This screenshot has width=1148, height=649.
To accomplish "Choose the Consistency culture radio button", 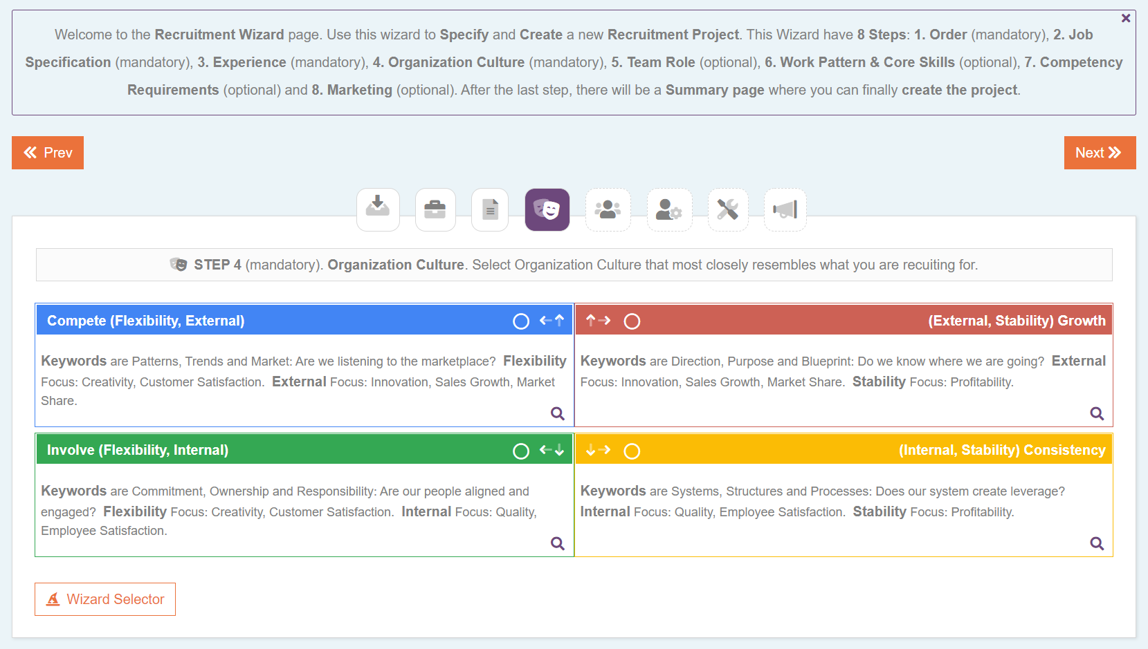I will point(632,451).
